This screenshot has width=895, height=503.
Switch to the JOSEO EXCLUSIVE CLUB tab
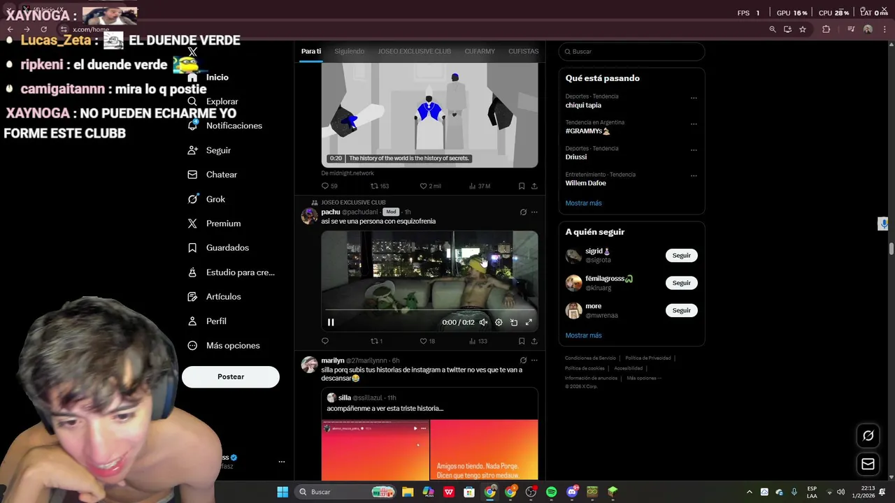[415, 52]
